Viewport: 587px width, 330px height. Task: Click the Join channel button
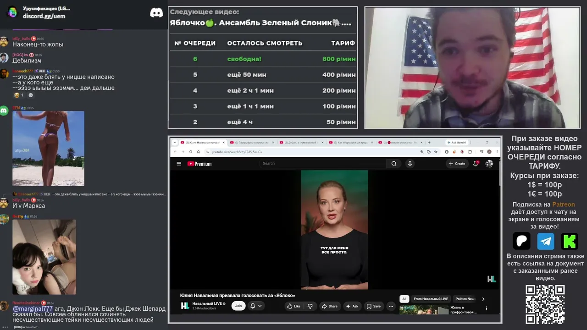(x=238, y=306)
